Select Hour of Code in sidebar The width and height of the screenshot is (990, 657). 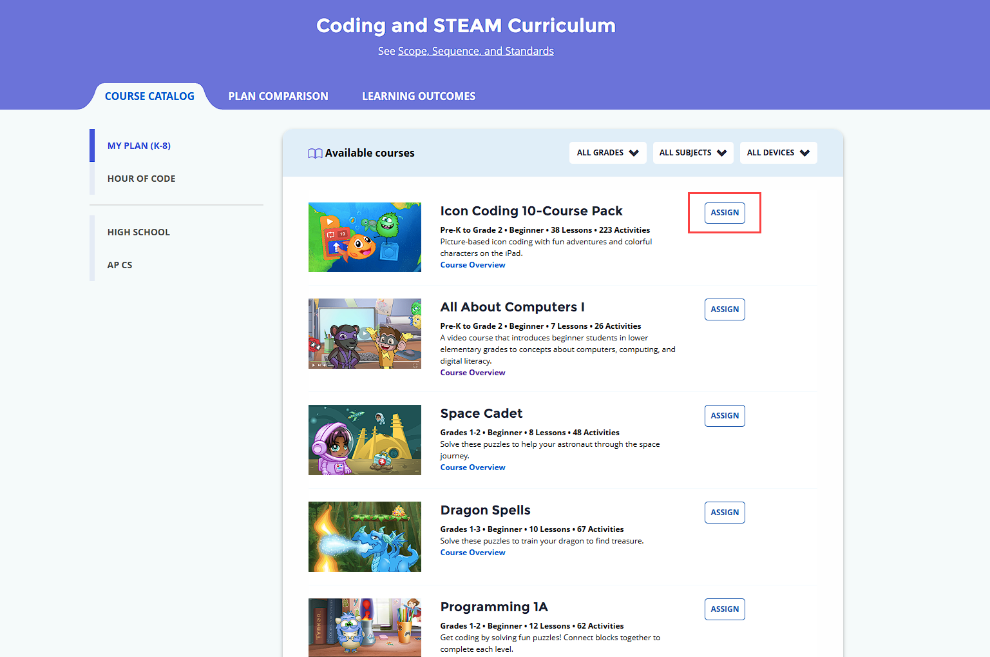coord(142,179)
